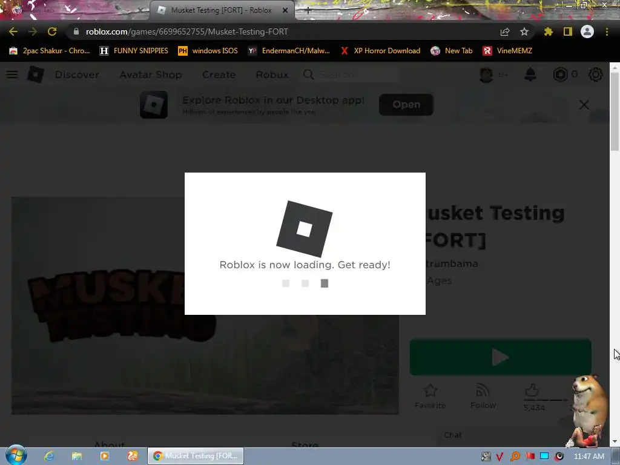The image size is (620, 465).
Task: Click the page vertical scrollbar thumb
Action: [615, 111]
